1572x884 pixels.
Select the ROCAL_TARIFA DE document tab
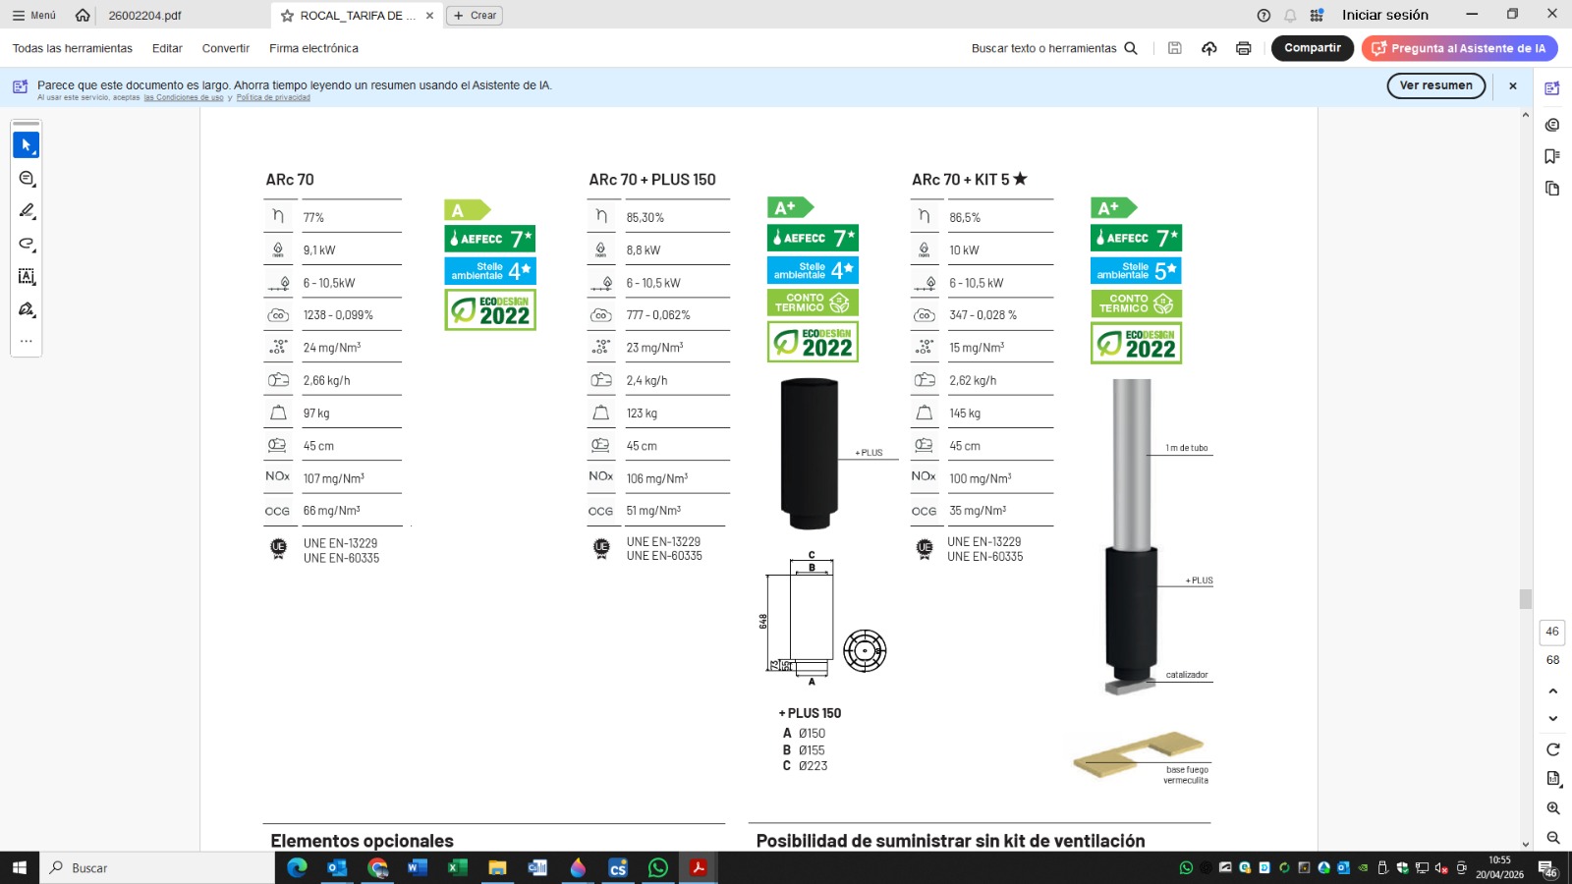click(x=358, y=15)
